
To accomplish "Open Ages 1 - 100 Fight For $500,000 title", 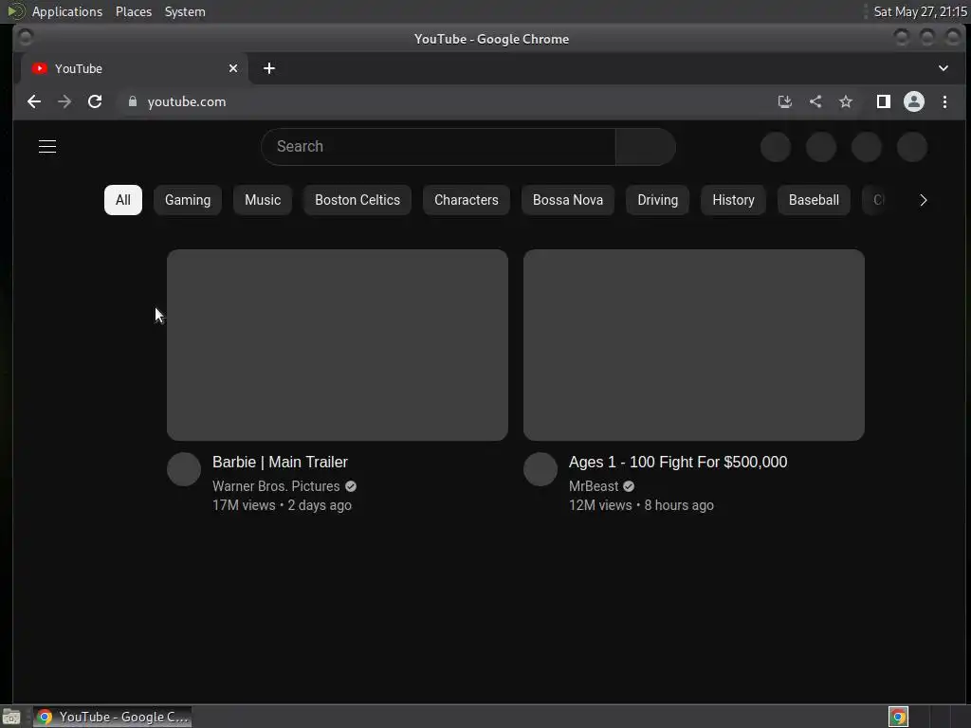I will (678, 462).
